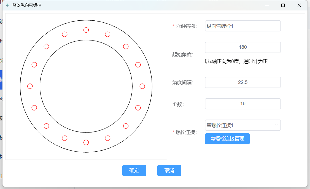
Task: Click the 分组名称 name input field
Action: [243, 26]
